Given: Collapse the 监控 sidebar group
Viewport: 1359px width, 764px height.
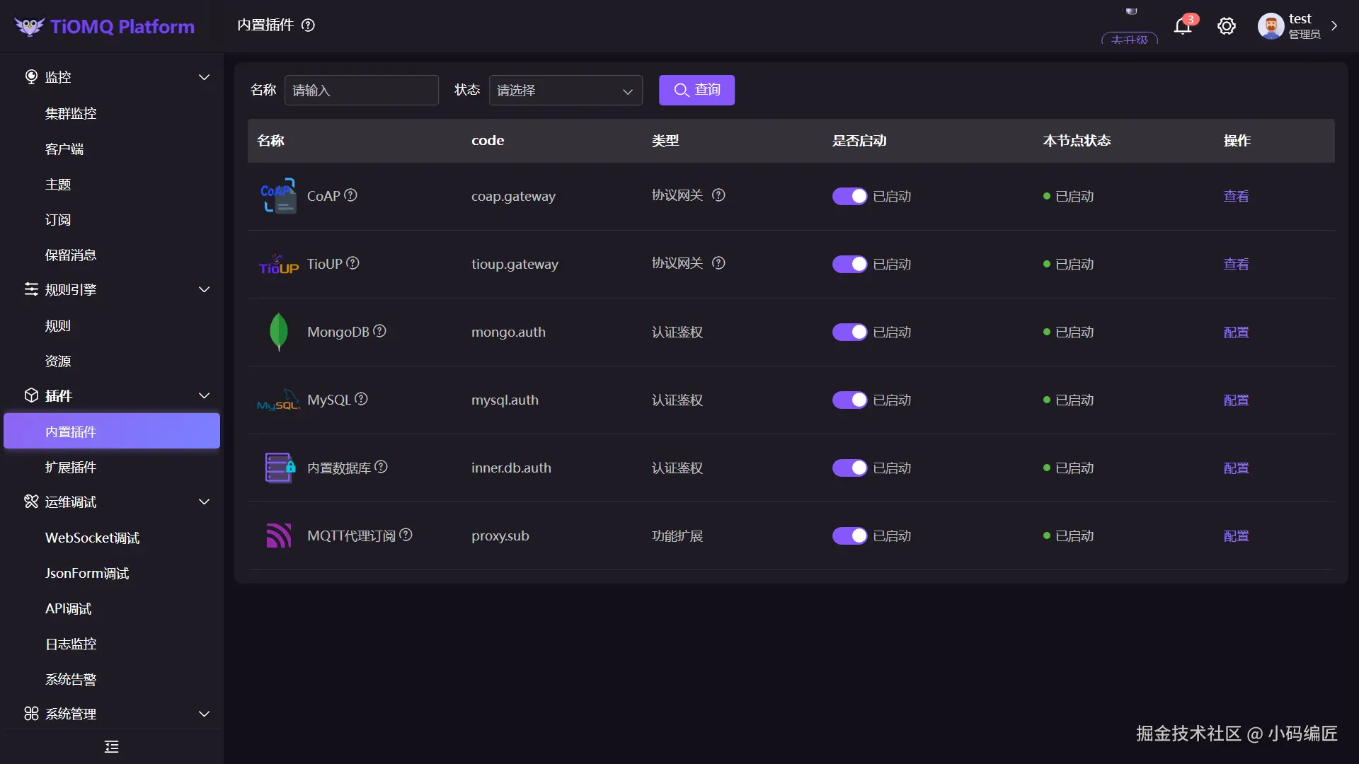Looking at the screenshot, I should pos(204,77).
